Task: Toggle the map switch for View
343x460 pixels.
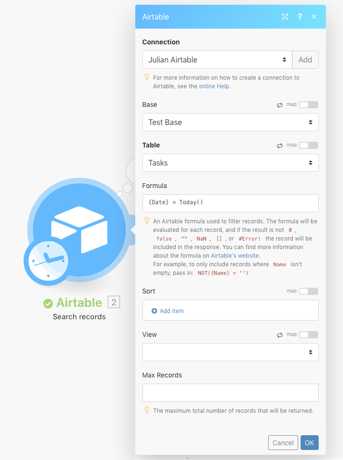Action: click(309, 335)
